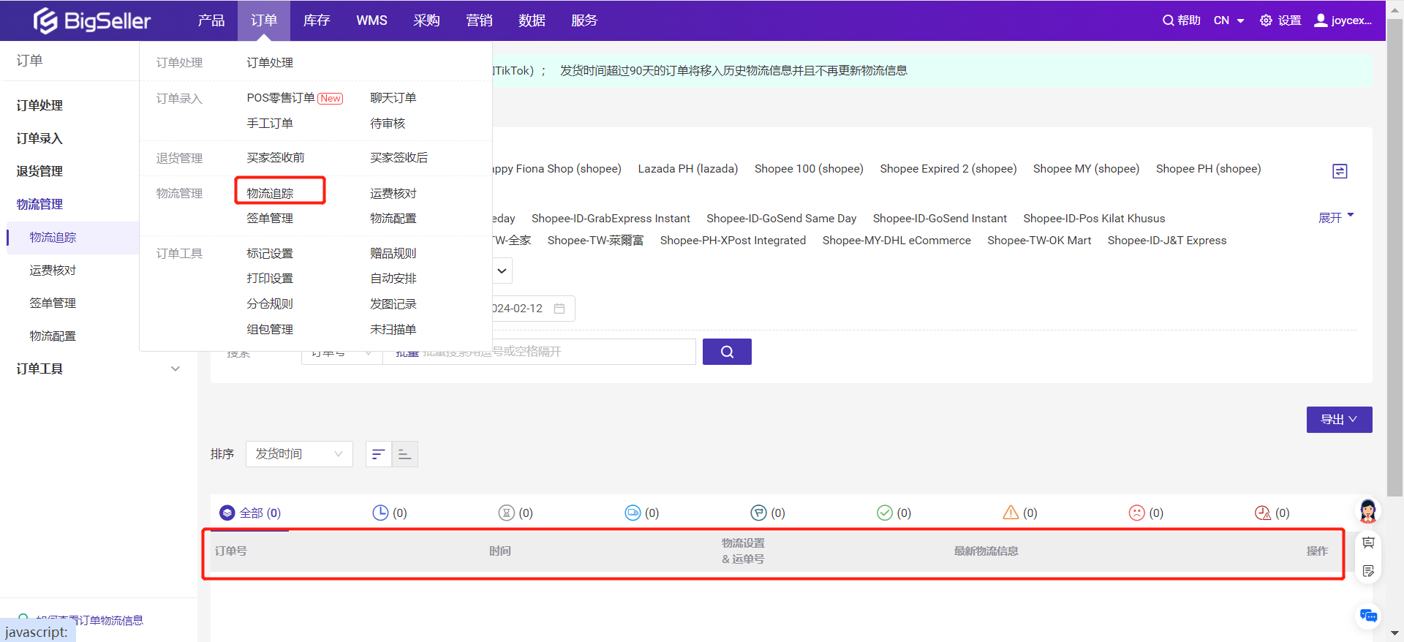The image size is (1404, 642).
Task: Choose 买家签收前 in the dropdown menu
Action: click(x=276, y=157)
